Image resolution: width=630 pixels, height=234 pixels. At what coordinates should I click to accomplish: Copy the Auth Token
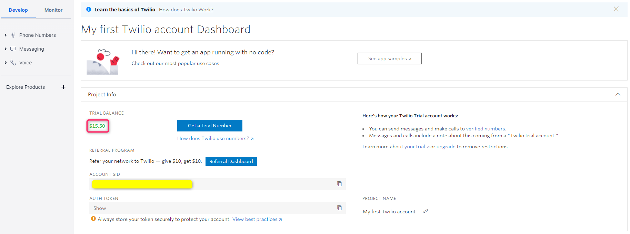point(339,208)
